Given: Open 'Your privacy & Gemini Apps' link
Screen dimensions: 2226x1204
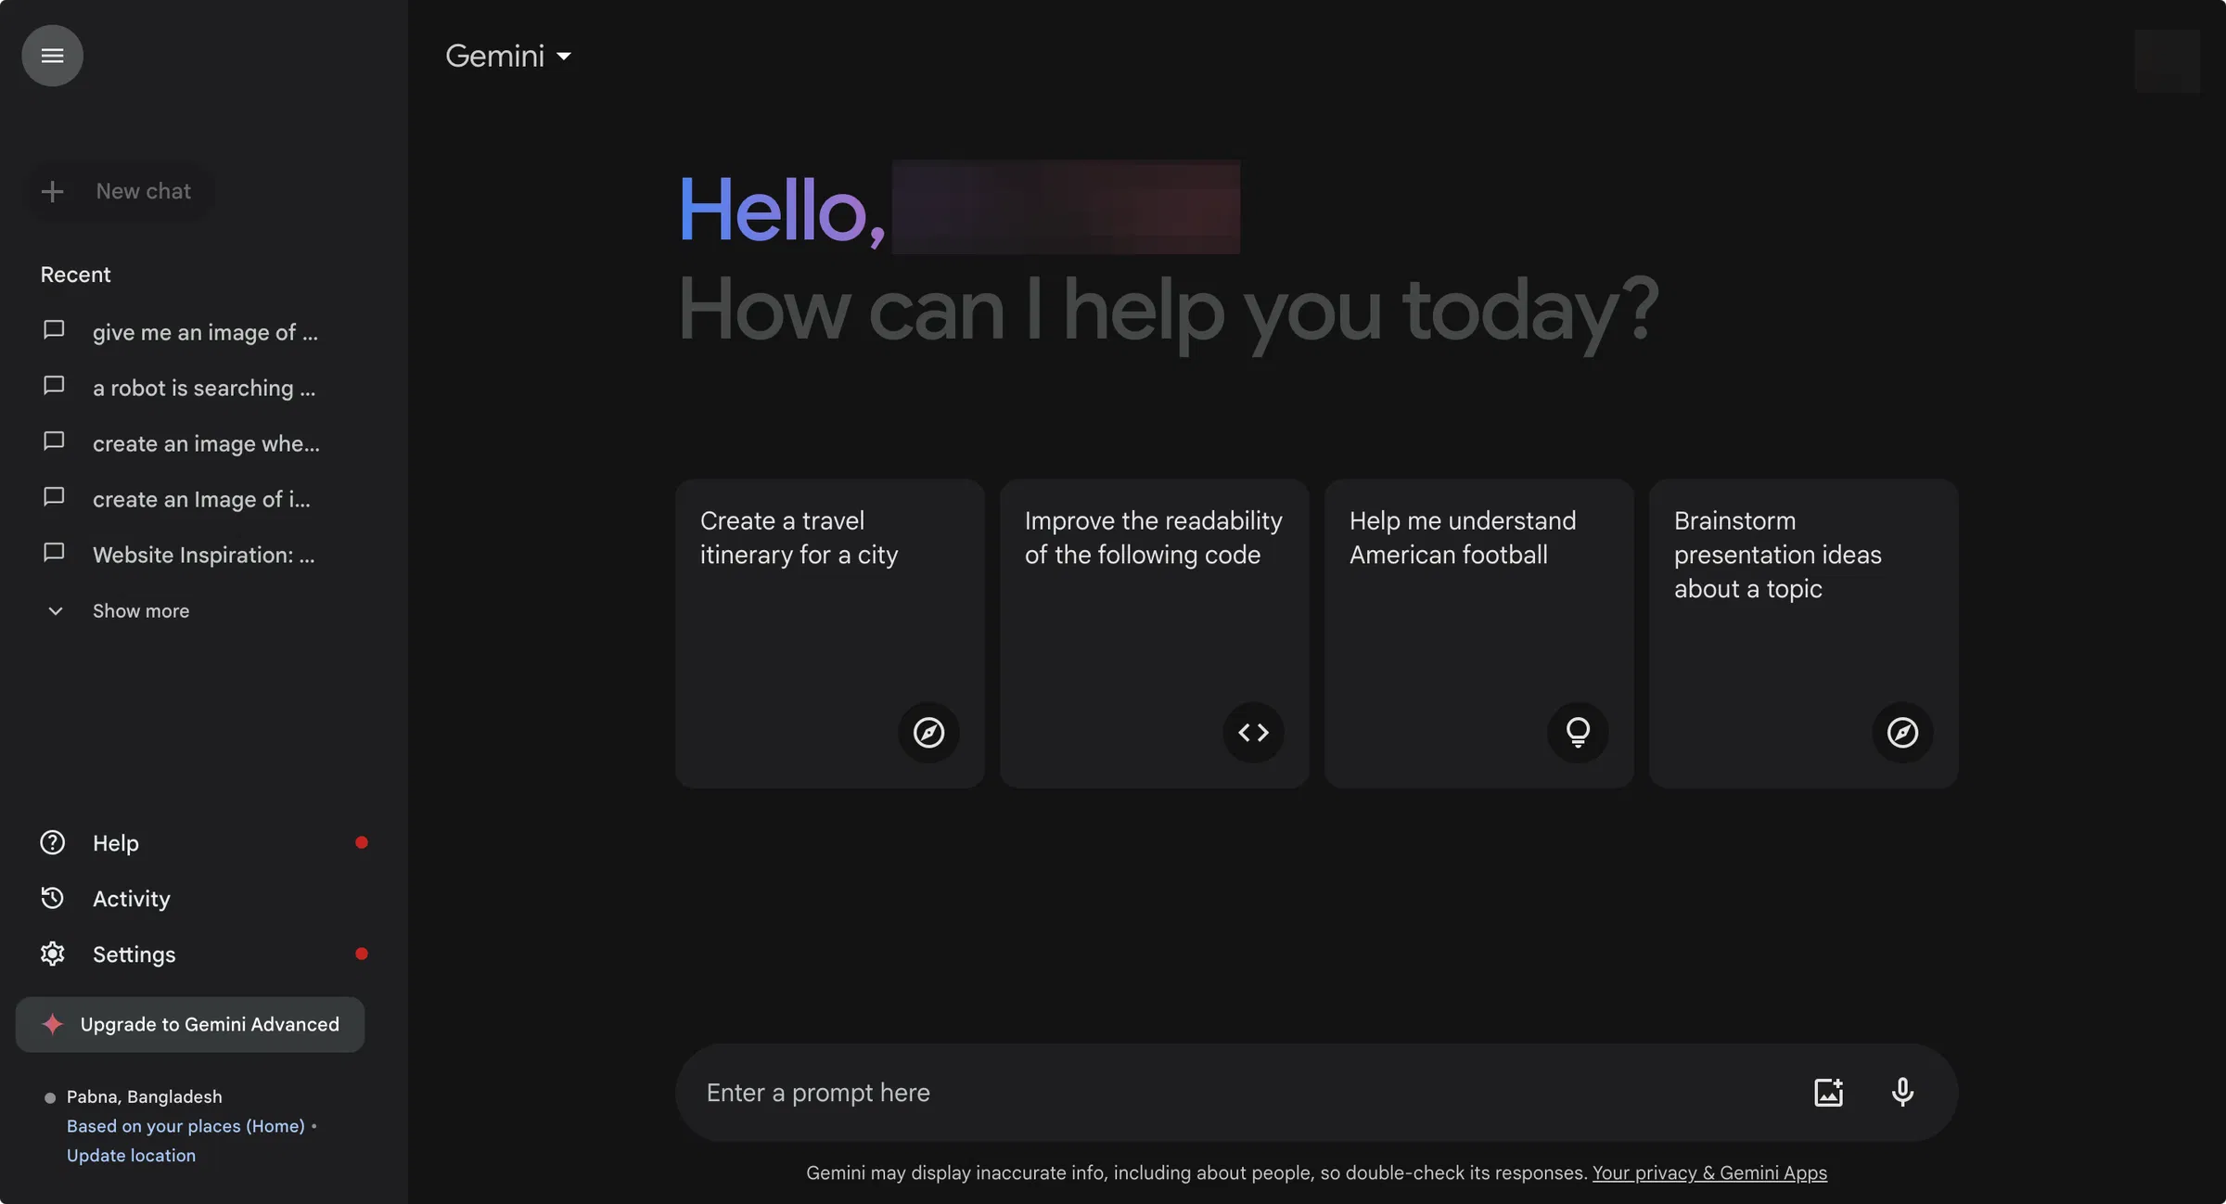Looking at the screenshot, I should tap(1709, 1172).
